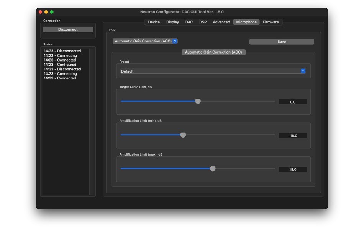364x227 pixels.
Task: Click the Automatic Gain Correction (AGC) section header
Action: (213, 52)
